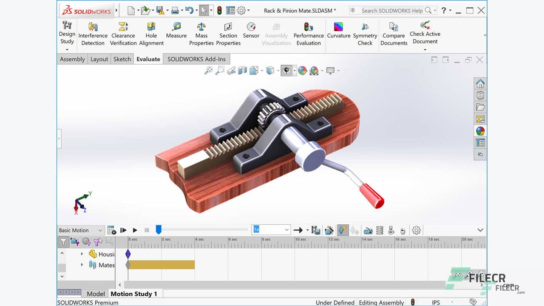Click the Check Active Document button
The width and height of the screenshot is (544, 306).
pos(425,34)
